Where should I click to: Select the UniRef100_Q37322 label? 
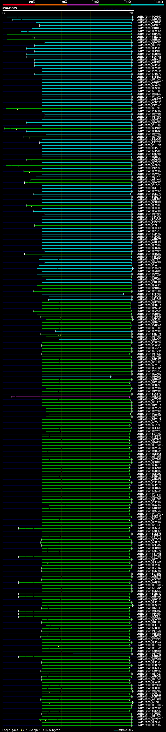coord(149,354)
